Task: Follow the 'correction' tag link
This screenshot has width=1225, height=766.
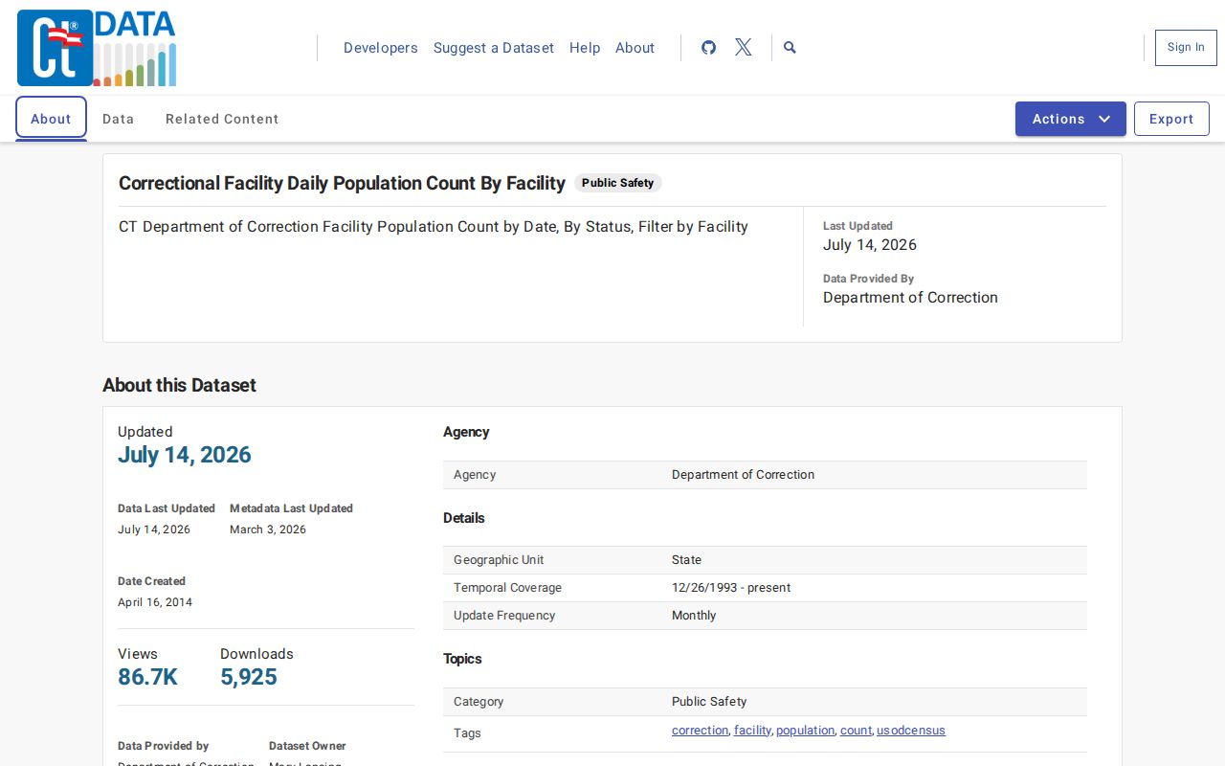Action: click(700, 731)
